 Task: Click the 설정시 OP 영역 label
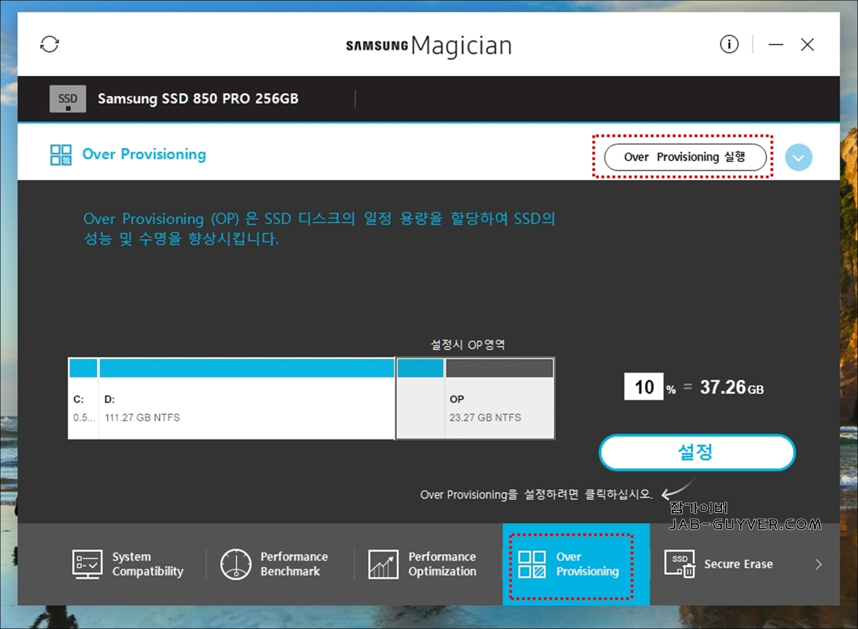(468, 344)
